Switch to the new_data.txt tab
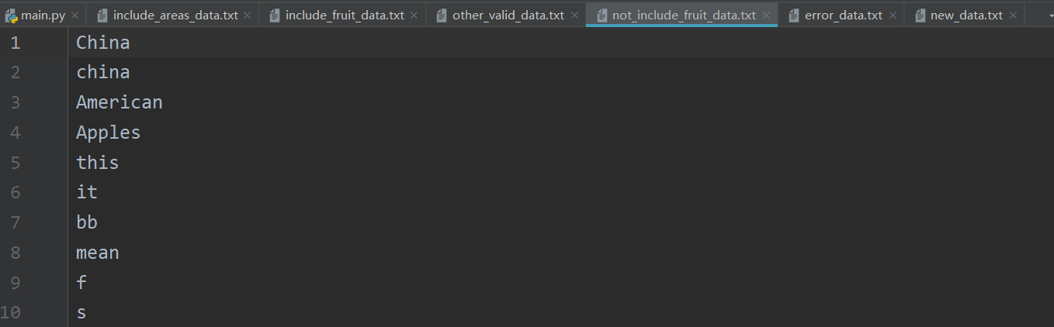The image size is (1054, 327). click(x=966, y=15)
